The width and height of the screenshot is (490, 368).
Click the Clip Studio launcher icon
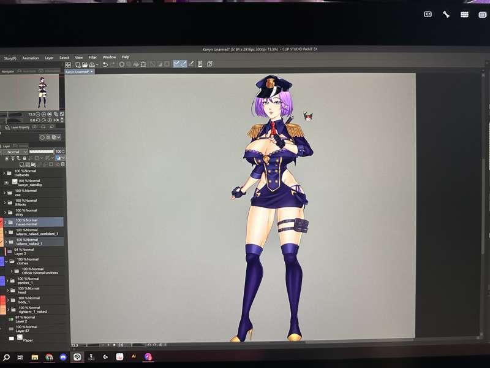pyautogui.click(x=68, y=65)
